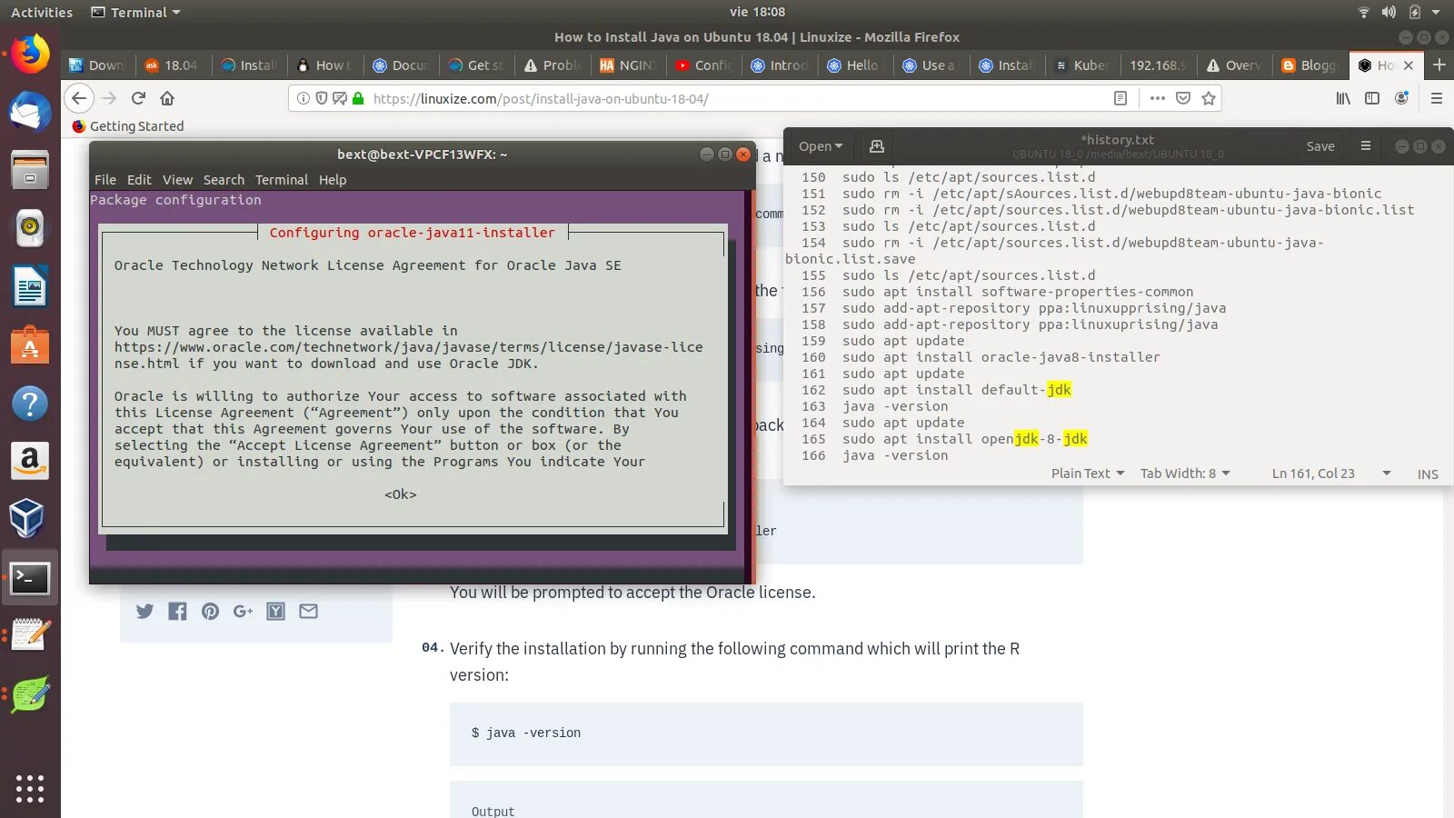Image resolution: width=1454 pixels, height=818 pixels.
Task: Bookmark this page with star
Action: click(1209, 98)
